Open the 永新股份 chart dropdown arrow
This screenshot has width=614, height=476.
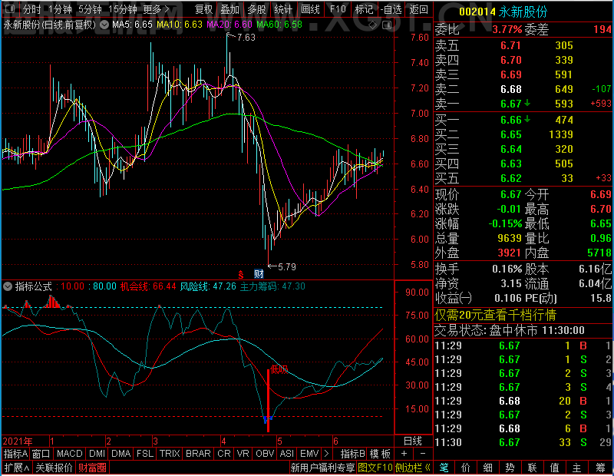(x=104, y=25)
